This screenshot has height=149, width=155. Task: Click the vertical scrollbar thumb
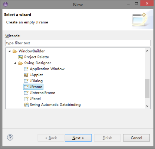click(x=147, y=88)
